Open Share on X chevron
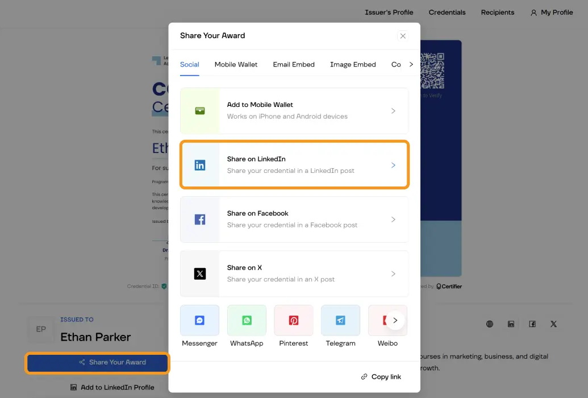588x398 pixels. [393, 273]
